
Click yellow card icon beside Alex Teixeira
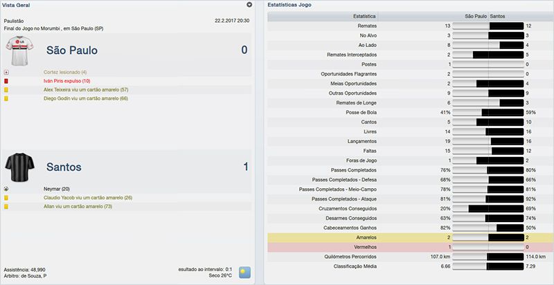click(x=6, y=90)
